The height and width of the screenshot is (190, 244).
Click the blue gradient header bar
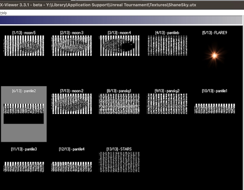122,20
